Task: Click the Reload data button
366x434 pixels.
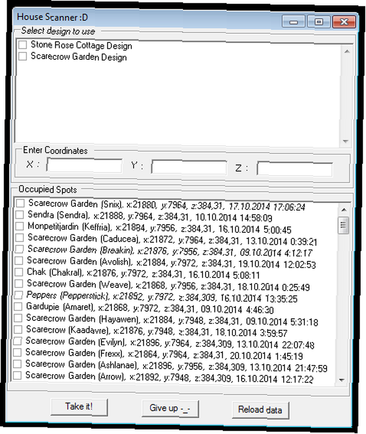Action: (260, 410)
